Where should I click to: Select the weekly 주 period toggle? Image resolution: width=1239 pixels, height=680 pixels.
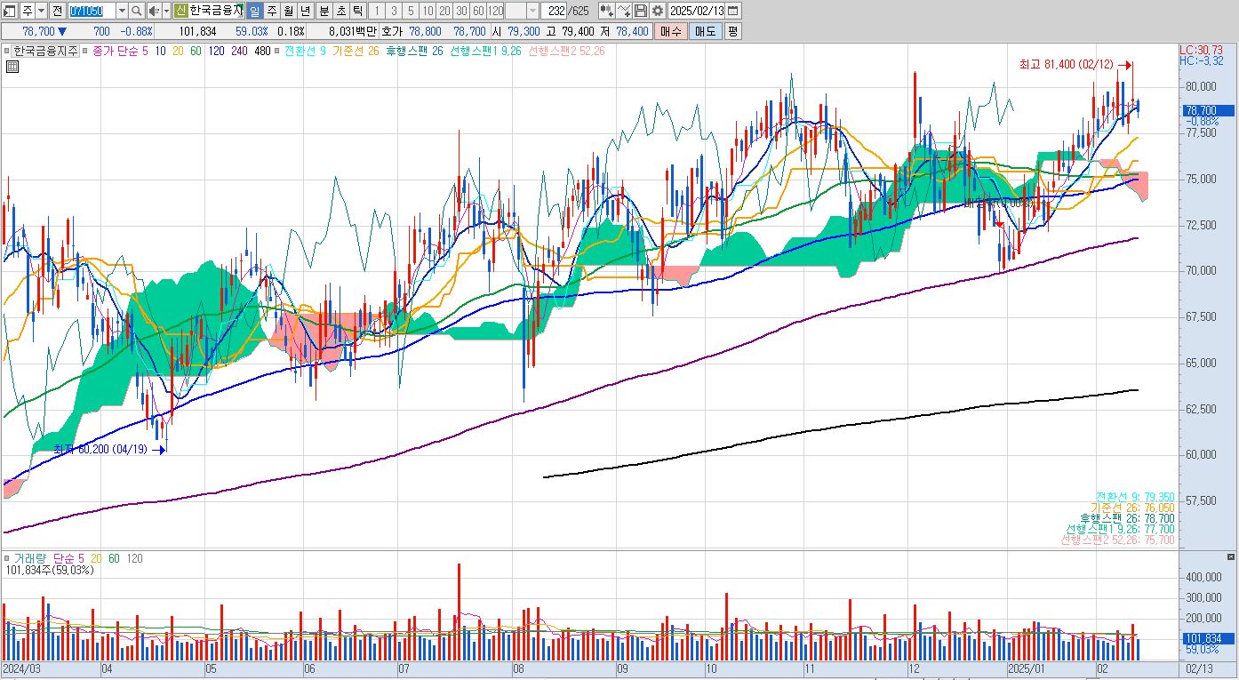point(271,11)
